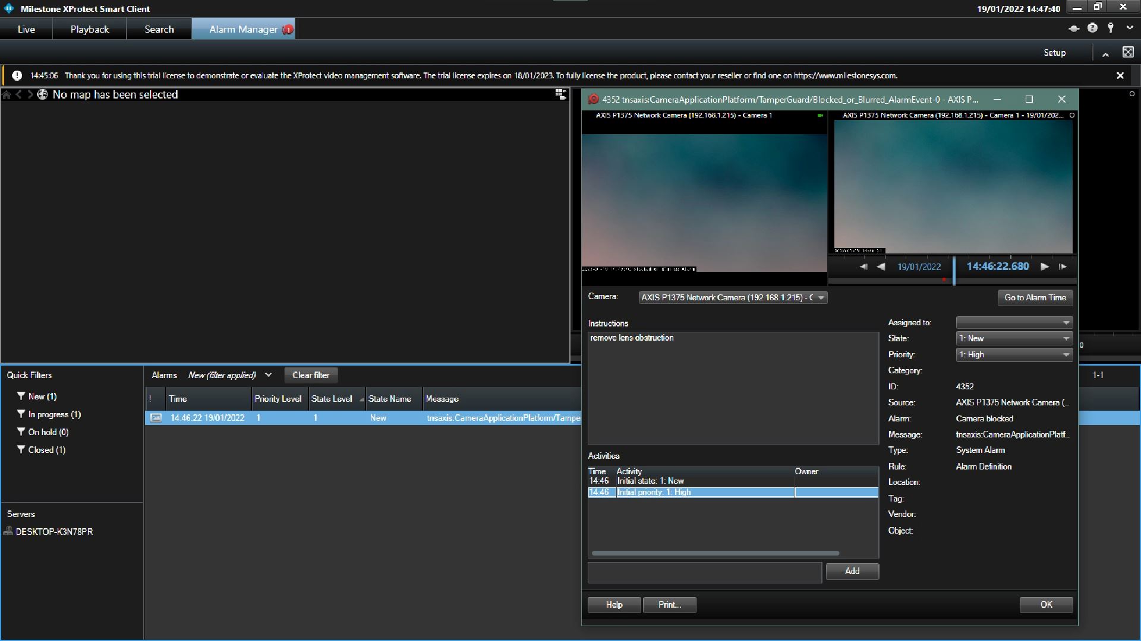Open the State dropdown showing 1: New
Viewport: 1141px width, 641px height.
1014,338
